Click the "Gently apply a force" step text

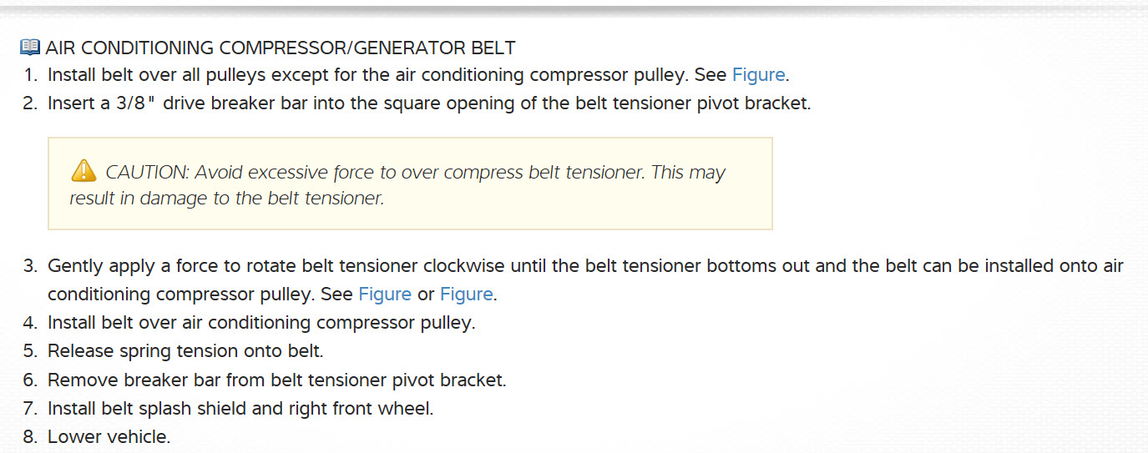pyautogui.click(x=584, y=266)
